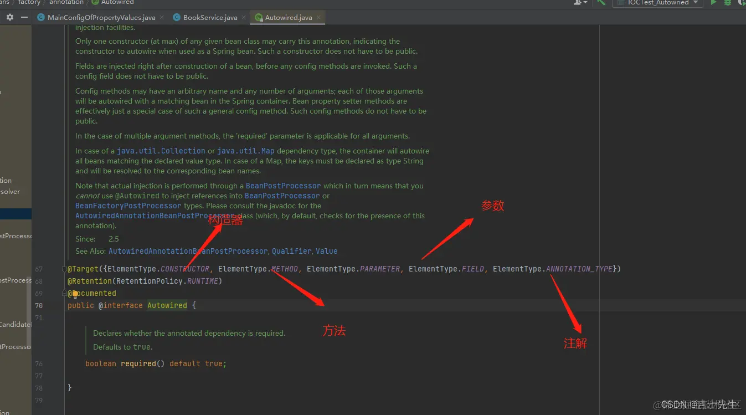Toggle the fold marker at @Documented line
The height and width of the screenshot is (415, 746).
[x=64, y=293]
